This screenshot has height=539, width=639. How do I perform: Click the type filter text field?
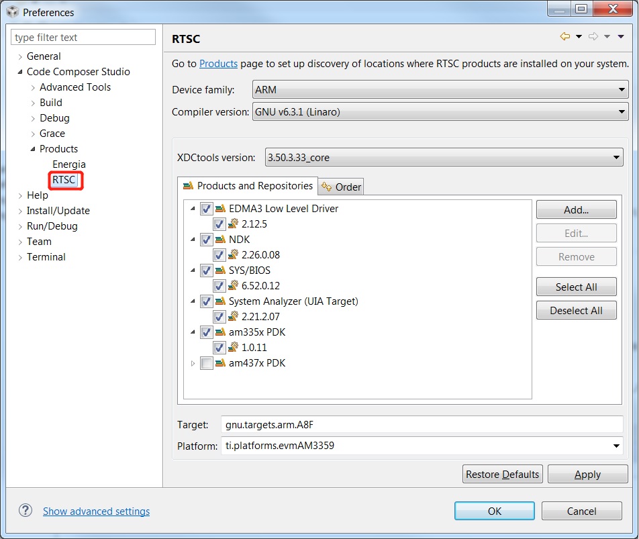pos(83,37)
